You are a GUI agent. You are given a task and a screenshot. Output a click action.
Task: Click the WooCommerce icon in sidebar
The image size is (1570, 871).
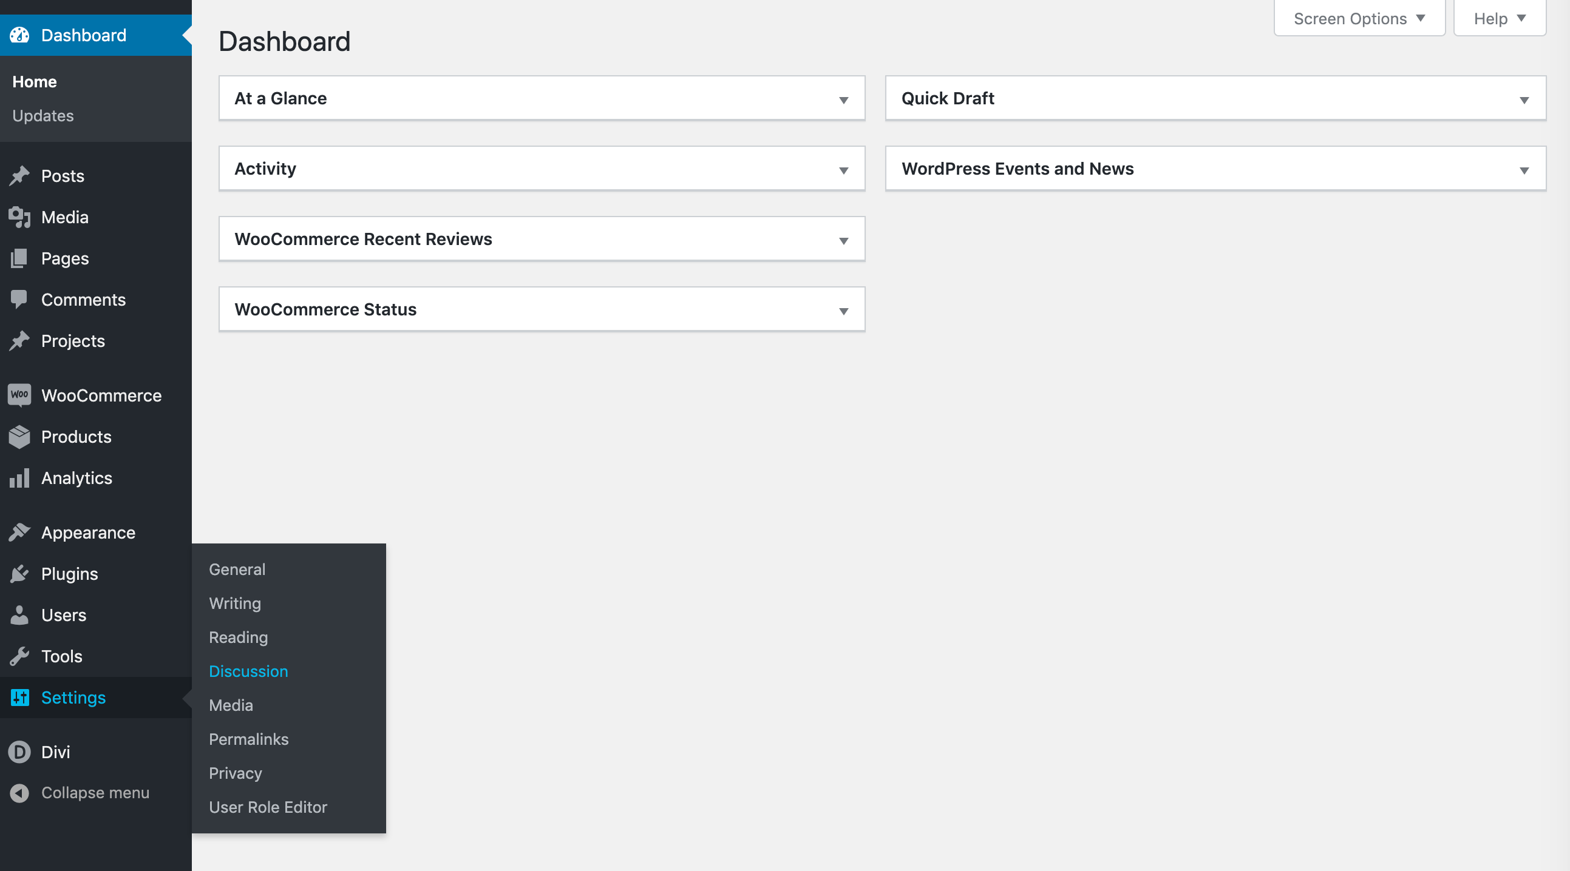[21, 395]
